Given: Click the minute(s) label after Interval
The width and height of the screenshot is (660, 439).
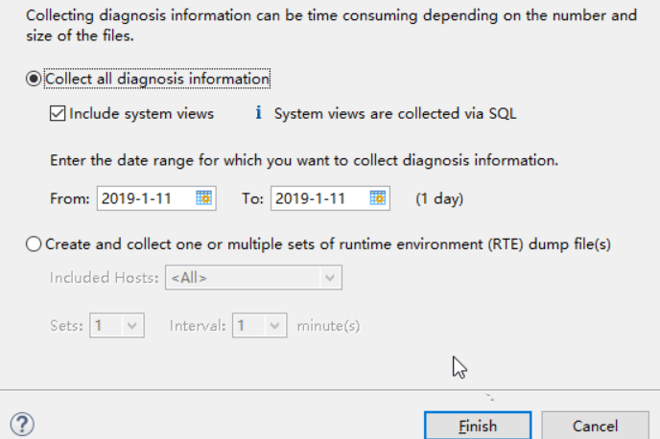Looking at the screenshot, I should click(x=328, y=326).
